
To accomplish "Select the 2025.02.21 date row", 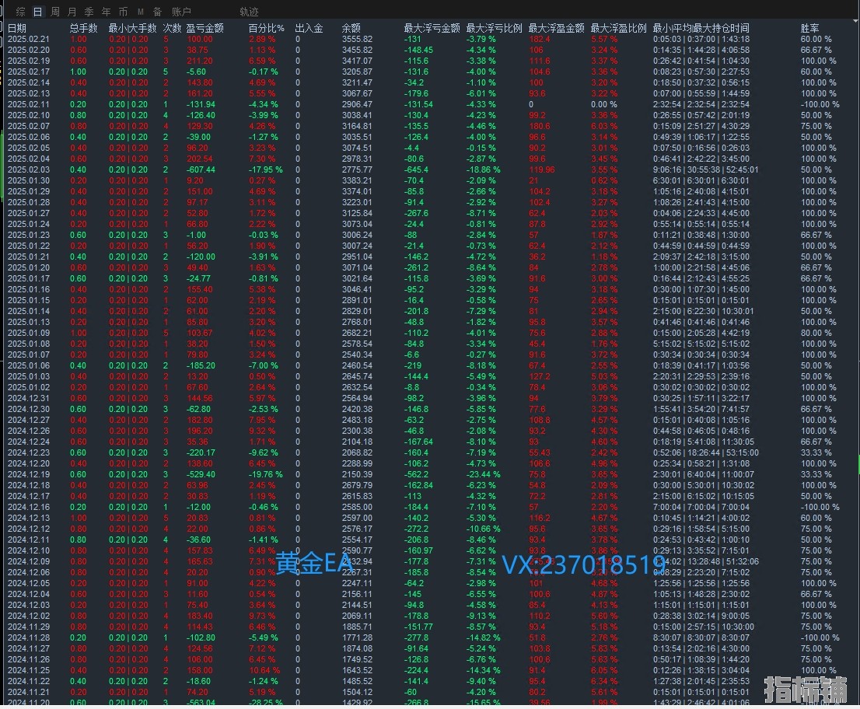I will [x=29, y=39].
